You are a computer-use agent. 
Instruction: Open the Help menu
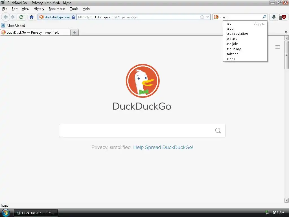(x=86, y=9)
